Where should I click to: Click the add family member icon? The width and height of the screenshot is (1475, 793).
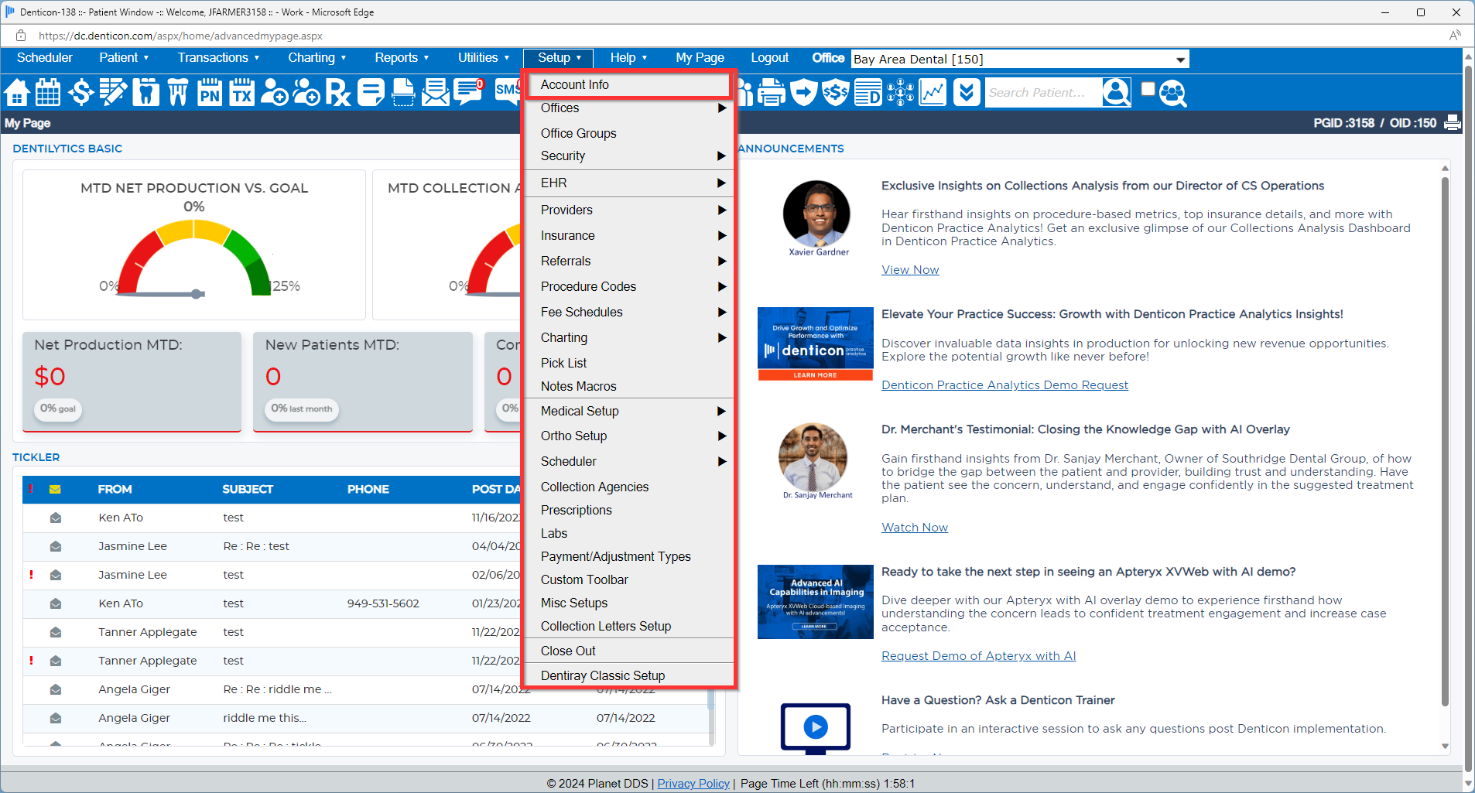tap(306, 93)
